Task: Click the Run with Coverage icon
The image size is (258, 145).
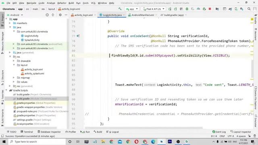Action: click(193, 9)
